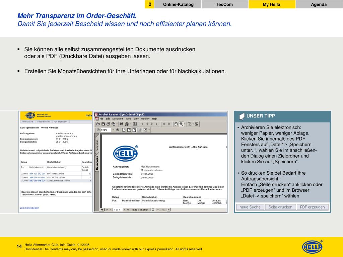Click the Search binoculars-with-document icon
This screenshot has height=257, width=343.
[x=126, y=124]
